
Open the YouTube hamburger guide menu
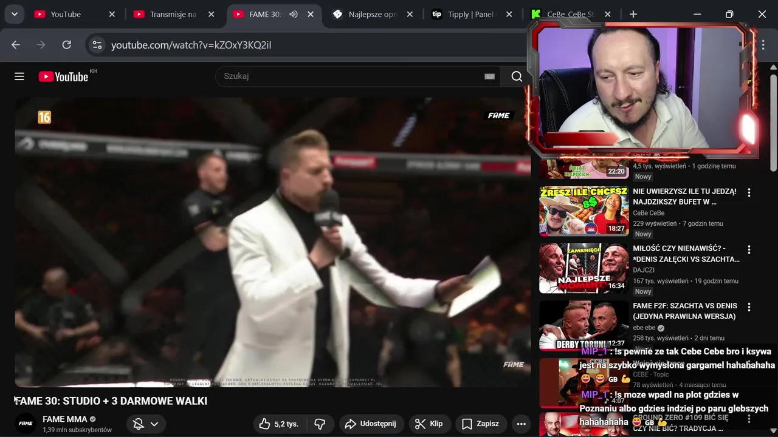tap(19, 76)
